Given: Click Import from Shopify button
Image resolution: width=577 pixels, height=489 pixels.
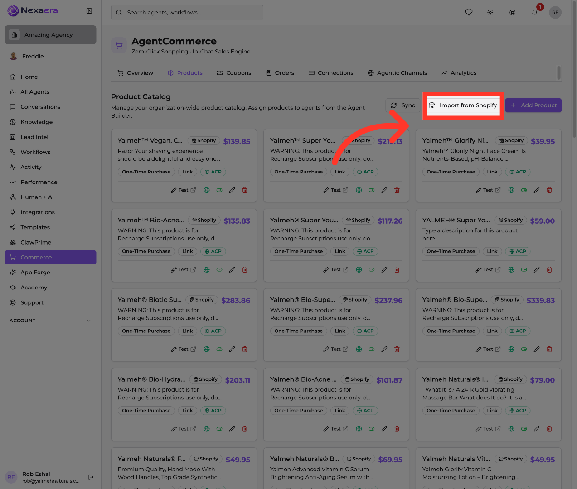Looking at the screenshot, I should click(x=463, y=105).
